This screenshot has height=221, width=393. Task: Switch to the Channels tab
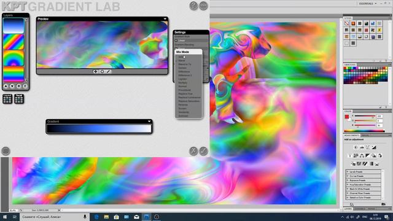pos(360,209)
